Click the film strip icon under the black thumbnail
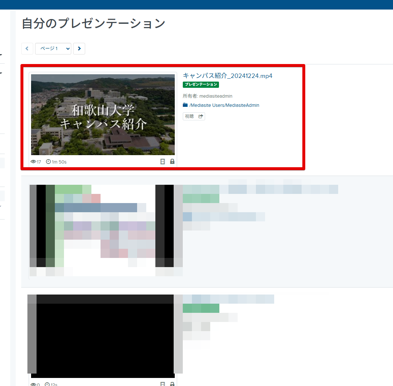The width and height of the screenshot is (393, 386). coord(163,384)
